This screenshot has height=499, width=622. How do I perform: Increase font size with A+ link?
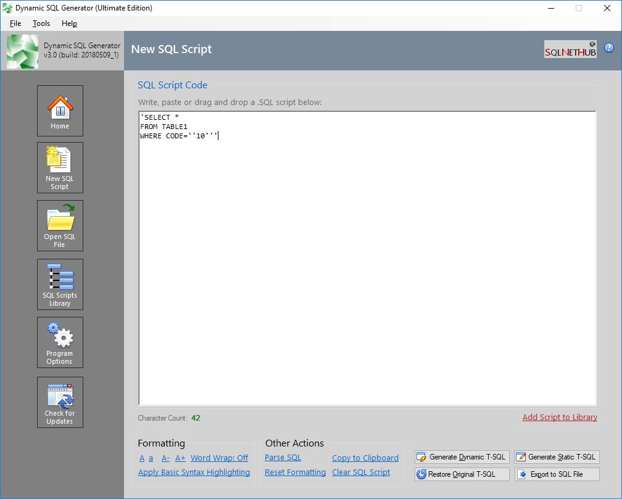pyautogui.click(x=180, y=458)
